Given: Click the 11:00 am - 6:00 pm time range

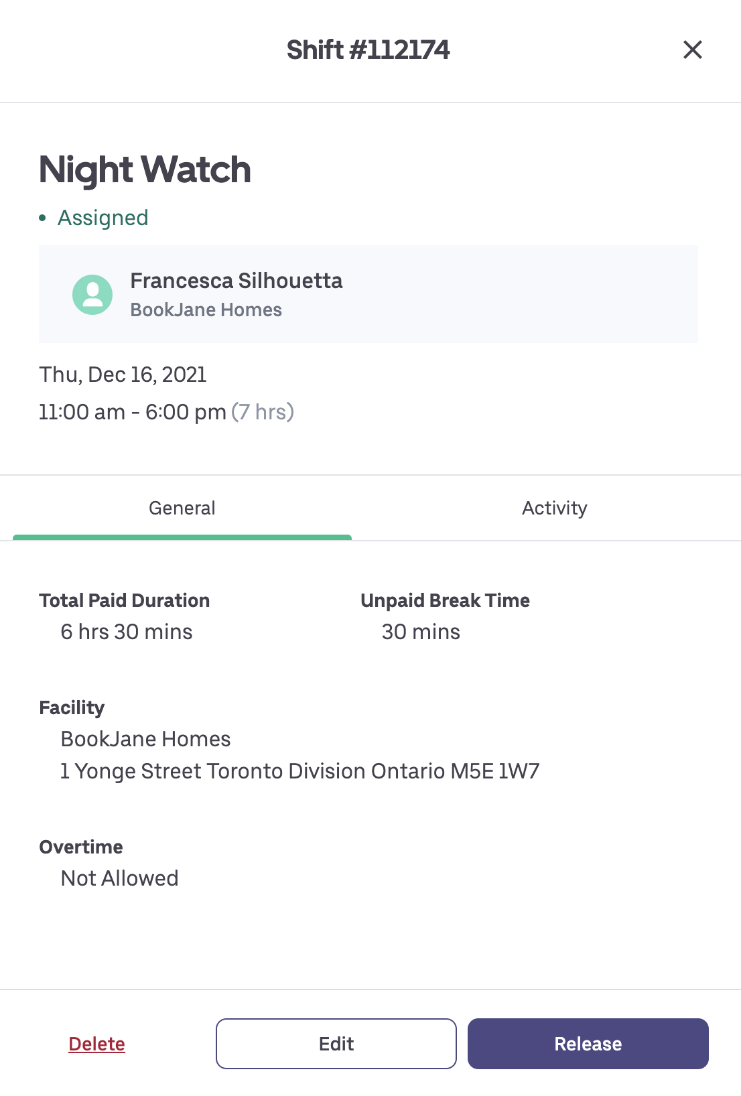Looking at the screenshot, I should pyautogui.click(x=133, y=412).
